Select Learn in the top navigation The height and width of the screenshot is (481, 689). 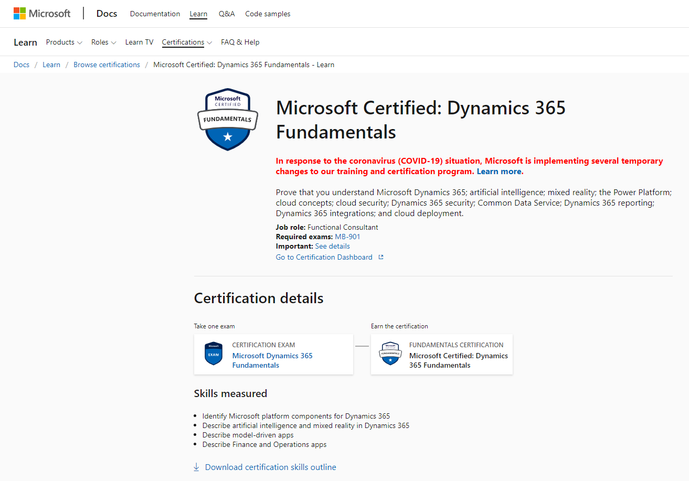pyautogui.click(x=198, y=14)
